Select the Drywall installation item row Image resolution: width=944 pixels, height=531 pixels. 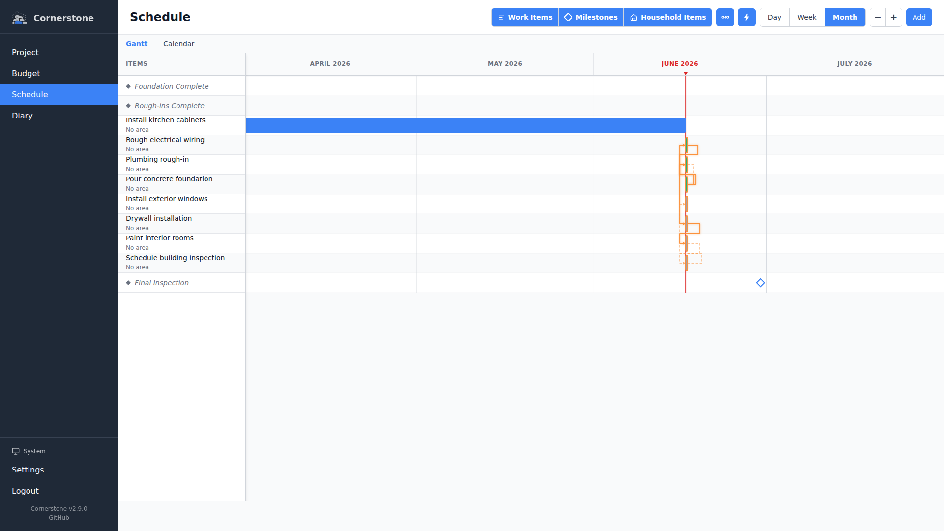click(182, 223)
